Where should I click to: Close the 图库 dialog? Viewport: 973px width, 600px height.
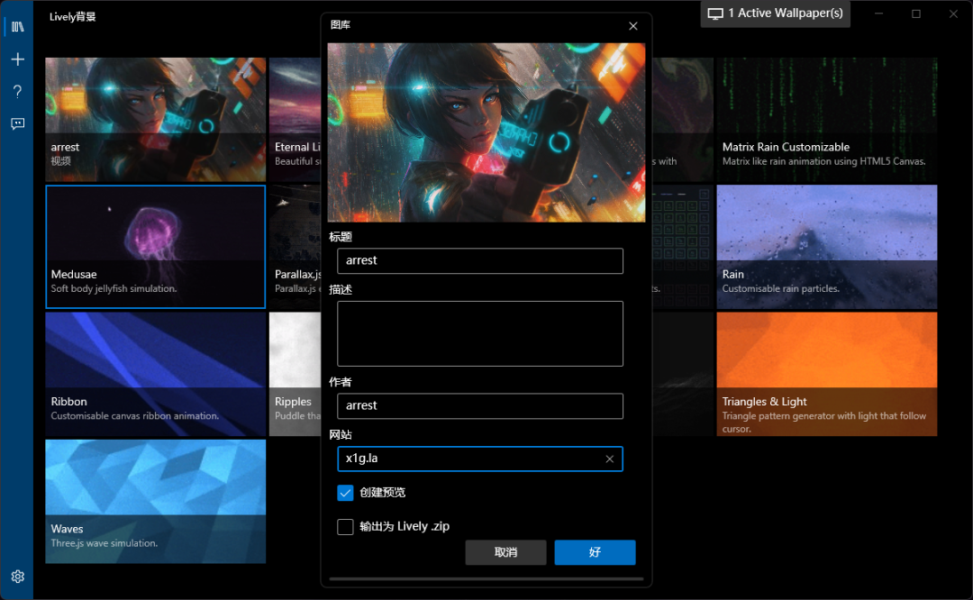tap(632, 26)
